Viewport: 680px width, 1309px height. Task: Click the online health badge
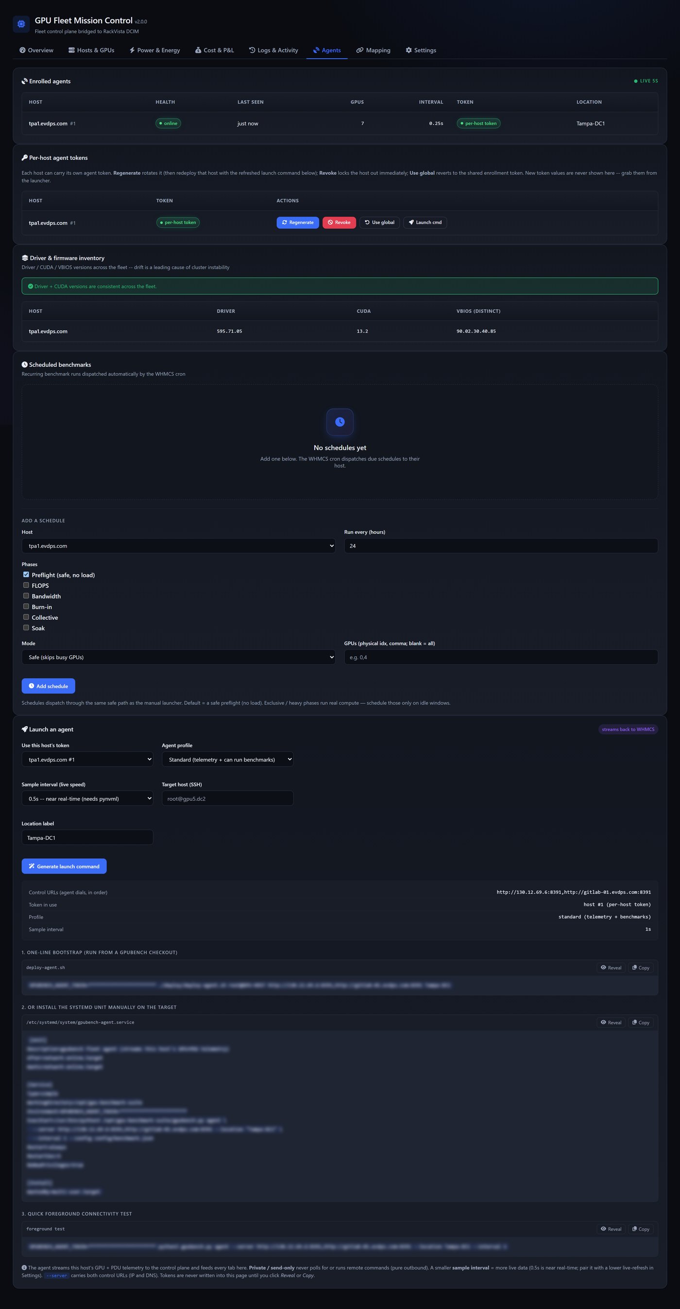click(x=168, y=123)
